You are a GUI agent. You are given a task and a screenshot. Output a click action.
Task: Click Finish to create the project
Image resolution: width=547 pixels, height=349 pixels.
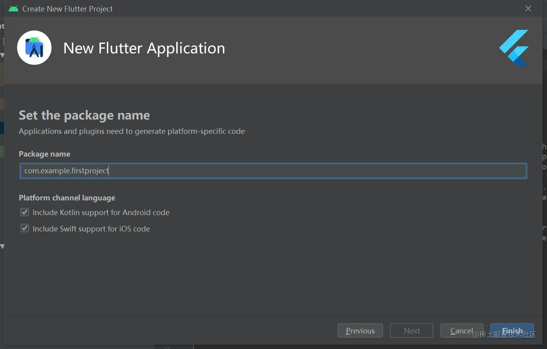(x=512, y=331)
